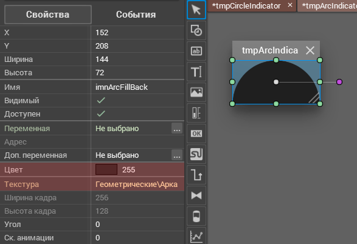357x244 pixels.
Task: Select the phone device tool
Action: pos(196,216)
